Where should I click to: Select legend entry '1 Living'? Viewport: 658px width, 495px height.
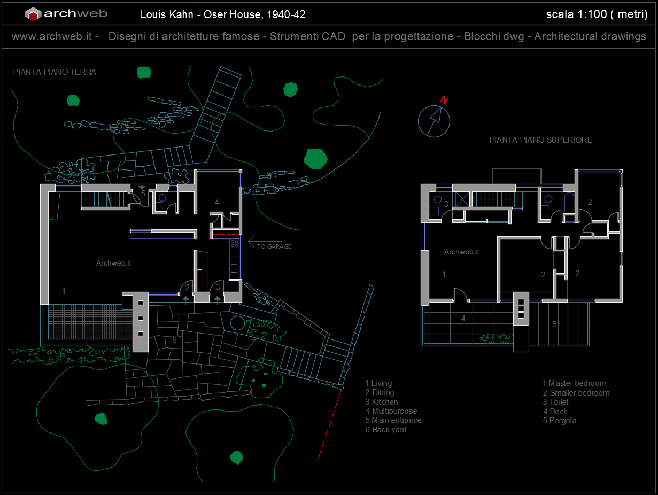[x=378, y=383]
